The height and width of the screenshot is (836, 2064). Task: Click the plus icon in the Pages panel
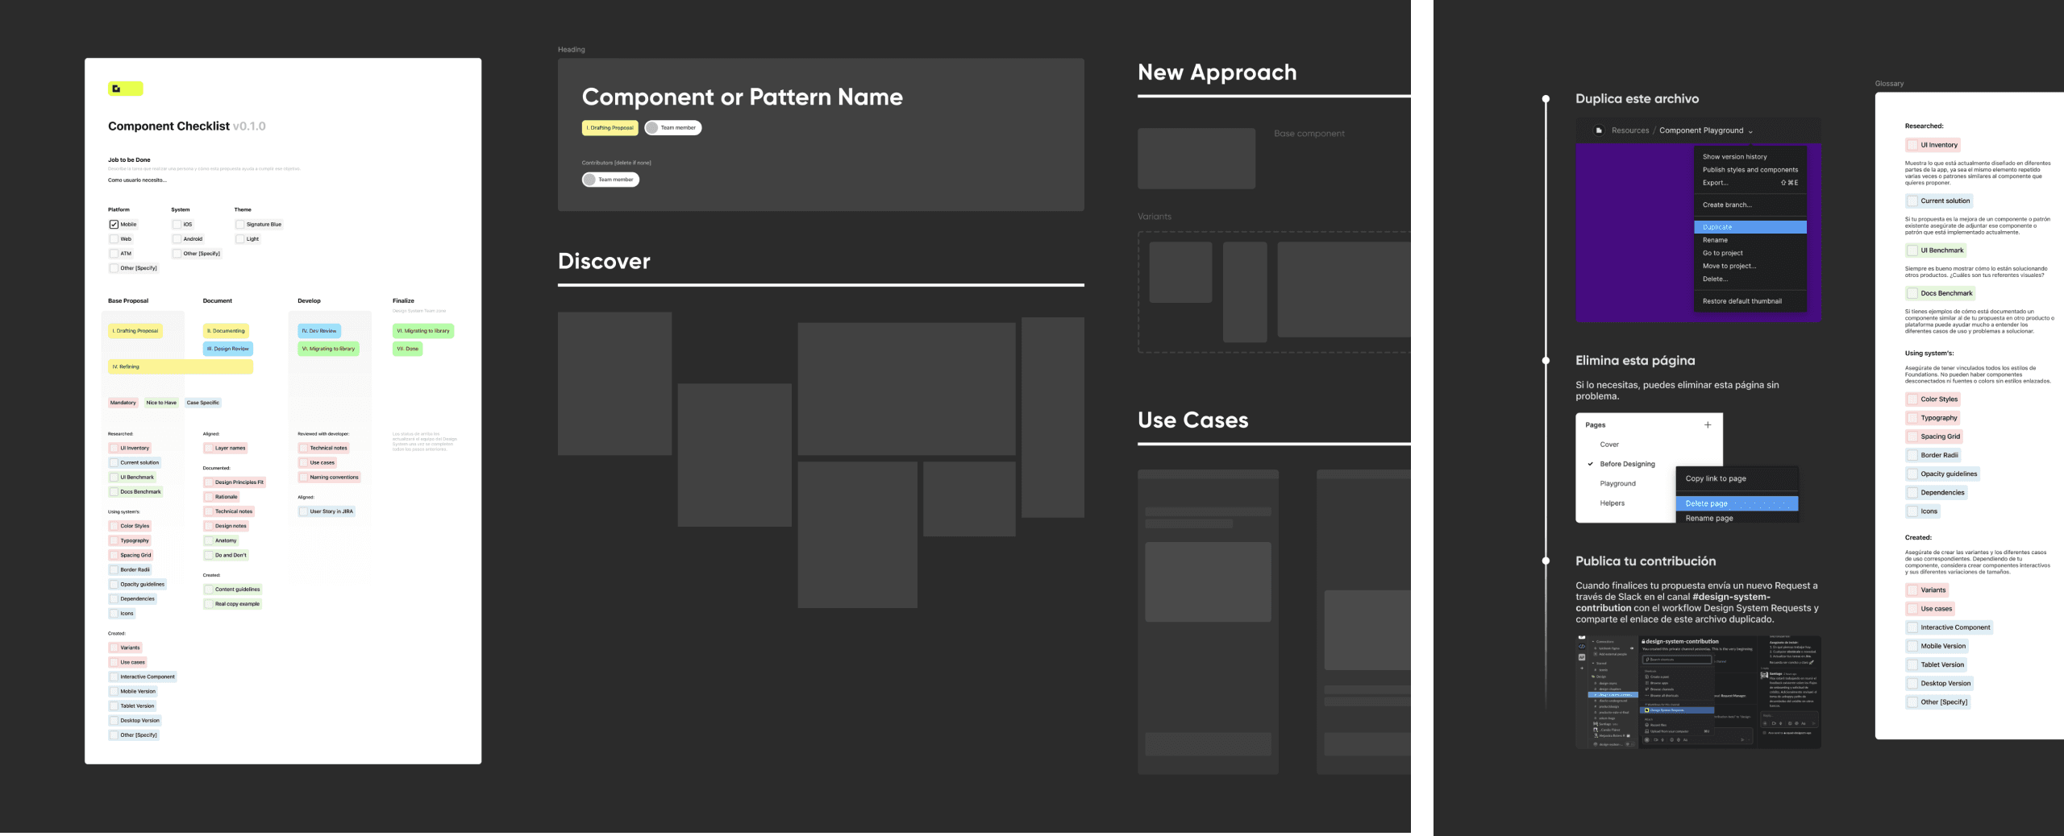click(x=1708, y=424)
